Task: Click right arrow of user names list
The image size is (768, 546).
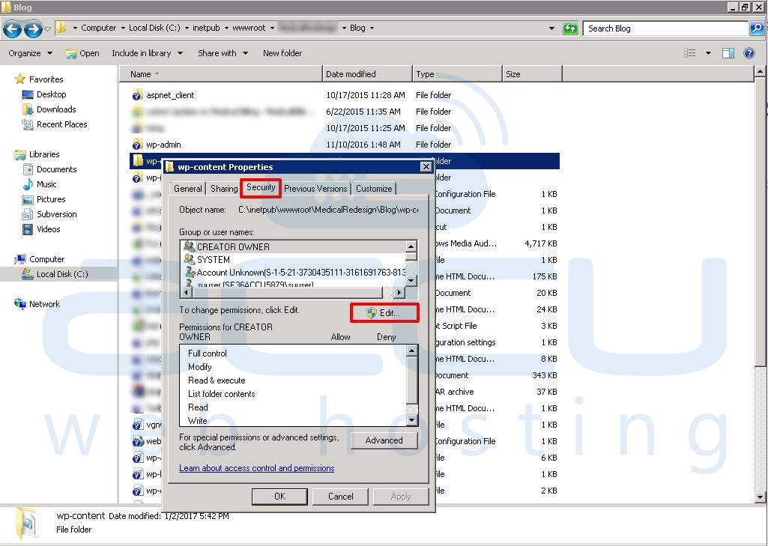Action: [399, 292]
